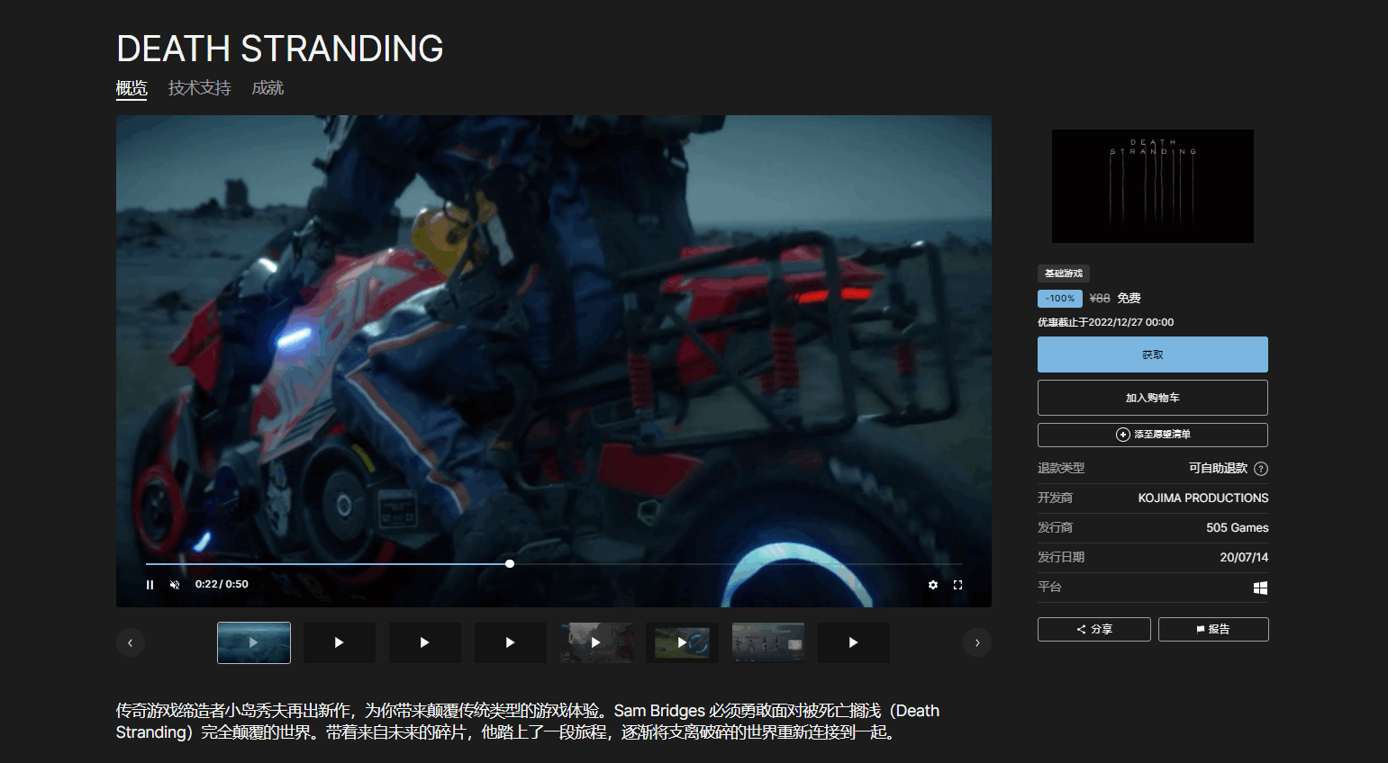The width and height of the screenshot is (1388, 763).
Task: Click the Windows platform icon
Action: 1260,588
